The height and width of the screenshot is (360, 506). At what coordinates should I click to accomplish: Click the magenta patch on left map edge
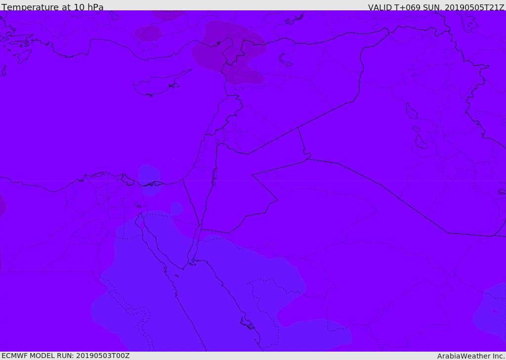2,205
